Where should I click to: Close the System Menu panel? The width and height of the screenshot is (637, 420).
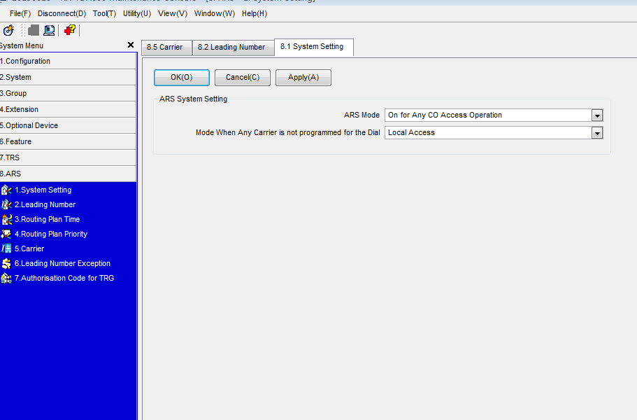(x=130, y=45)
